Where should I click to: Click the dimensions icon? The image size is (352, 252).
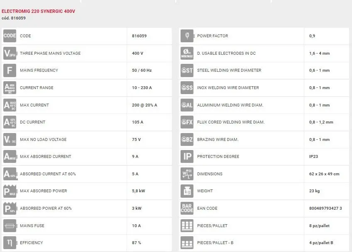click(x=187, y=174)
